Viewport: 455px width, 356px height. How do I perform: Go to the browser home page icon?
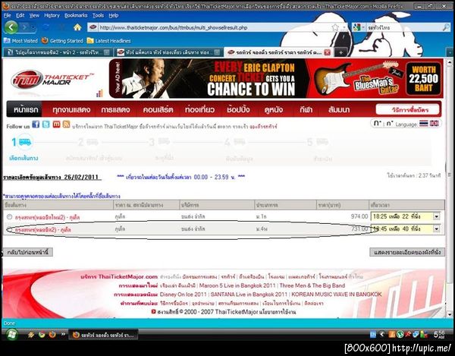click(x=77, y=27)
